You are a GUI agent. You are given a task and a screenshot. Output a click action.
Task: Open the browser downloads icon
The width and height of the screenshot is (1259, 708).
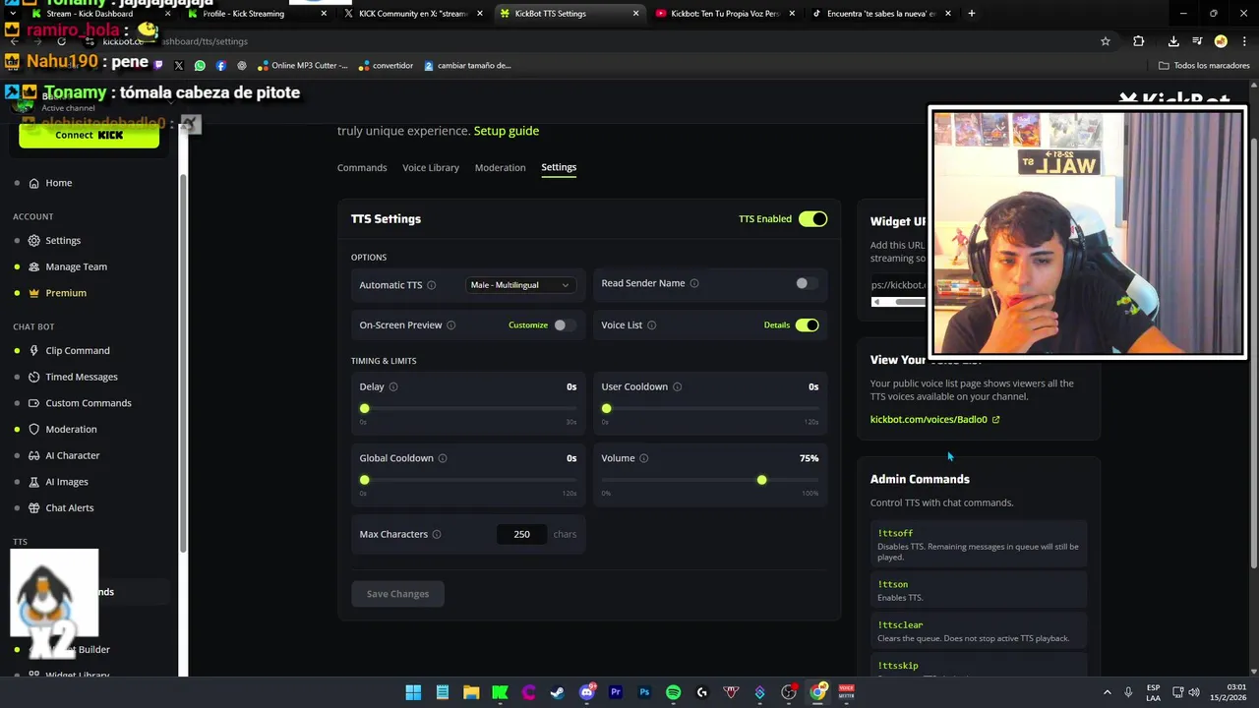pyautogui.click(x=1173, y=41)
